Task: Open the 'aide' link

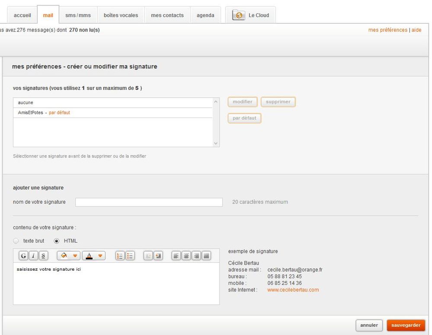Action: [x=416, y=30]
